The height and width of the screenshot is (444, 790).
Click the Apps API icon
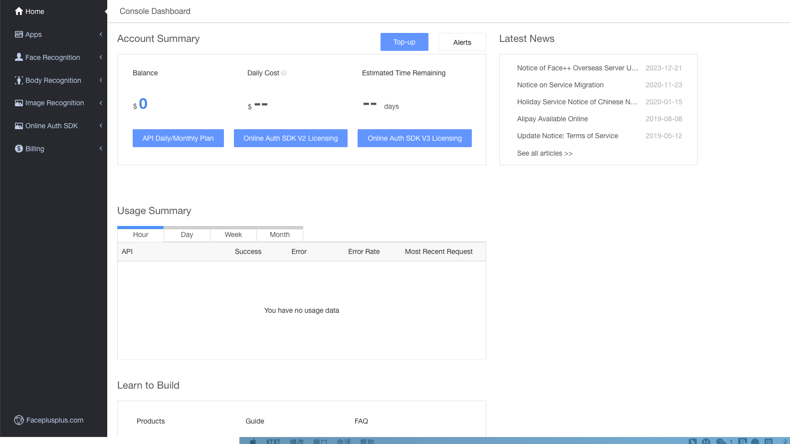click(x=19, y=34)
